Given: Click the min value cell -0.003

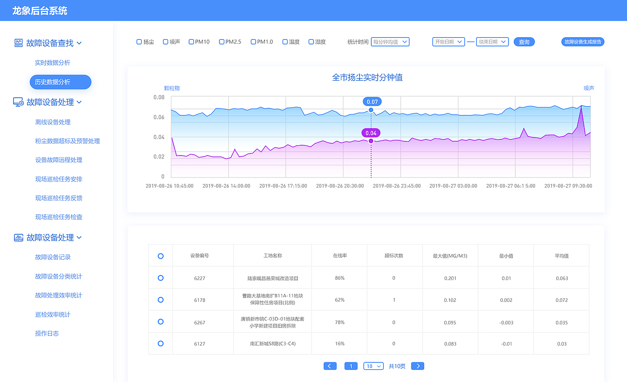Looking at the screenshot, I should click(x=506, y=323).
